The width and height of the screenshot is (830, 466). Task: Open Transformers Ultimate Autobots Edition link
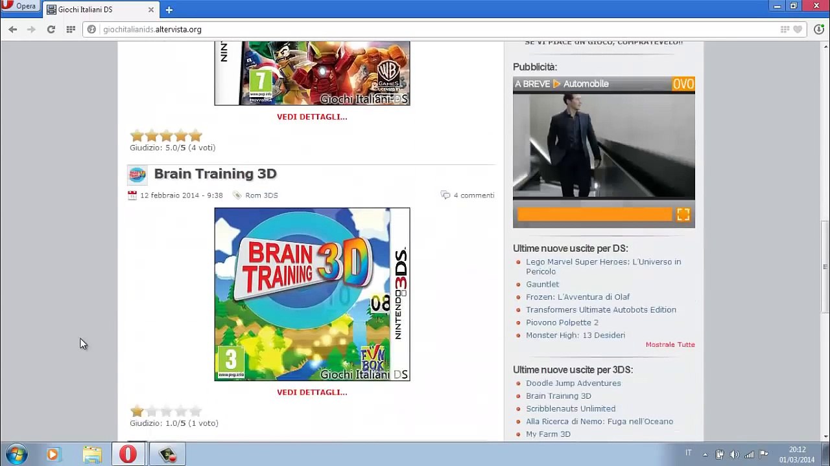601,309
